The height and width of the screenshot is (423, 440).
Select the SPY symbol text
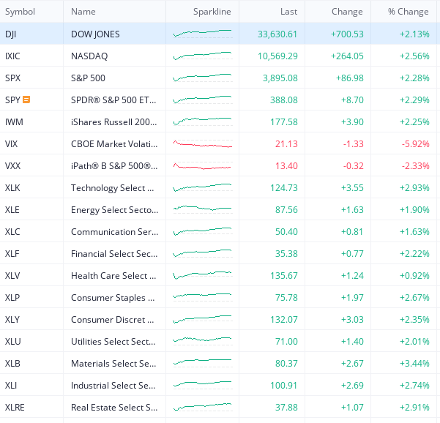12,100
